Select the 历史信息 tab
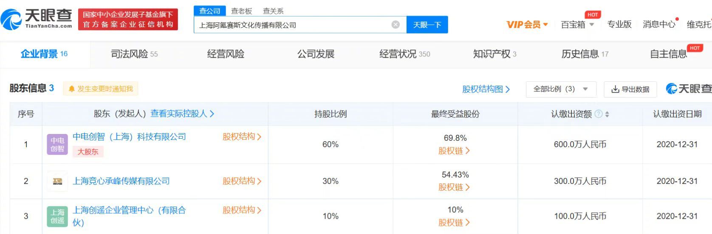 pos(585,54)
